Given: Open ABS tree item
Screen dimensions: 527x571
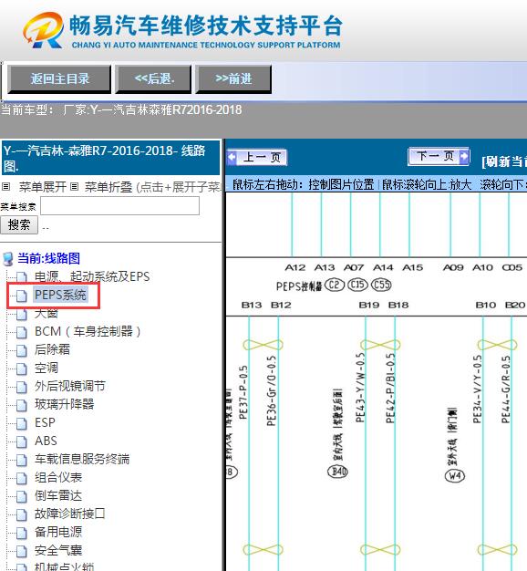Looking at the screenshot, I should tap(46, 441).
